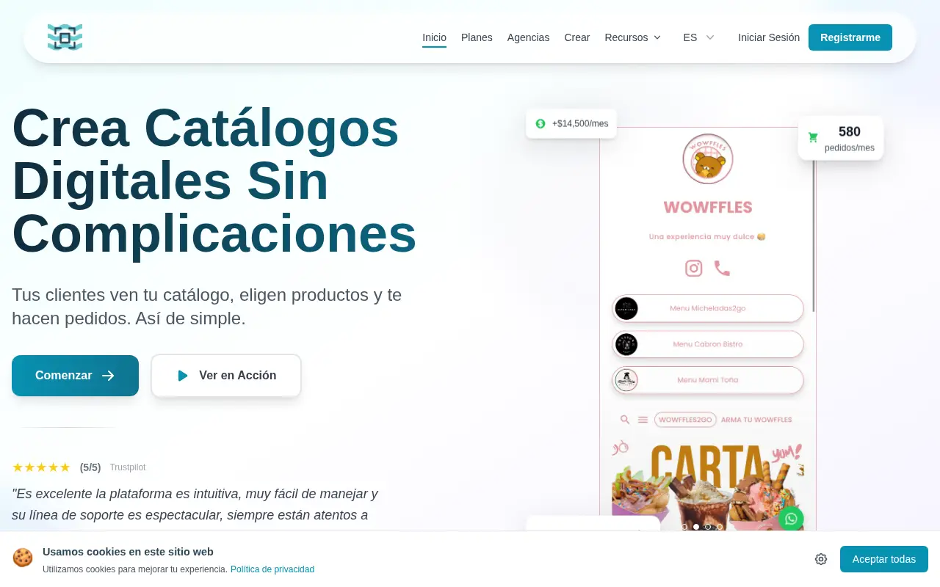Go to the Planes page

click(477, 37)
